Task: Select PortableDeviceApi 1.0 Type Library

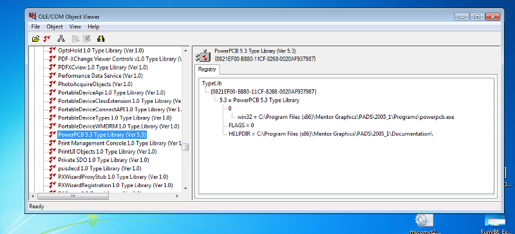Action: pos(111,93)
